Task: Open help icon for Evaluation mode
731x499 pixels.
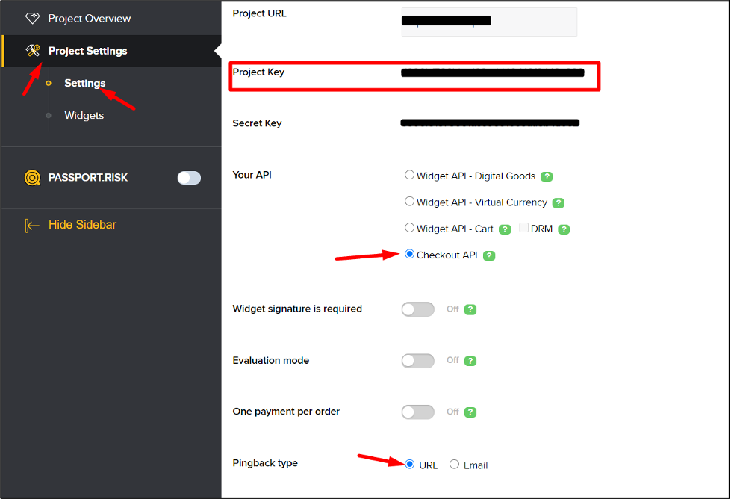Action: [x=470, y=361]
